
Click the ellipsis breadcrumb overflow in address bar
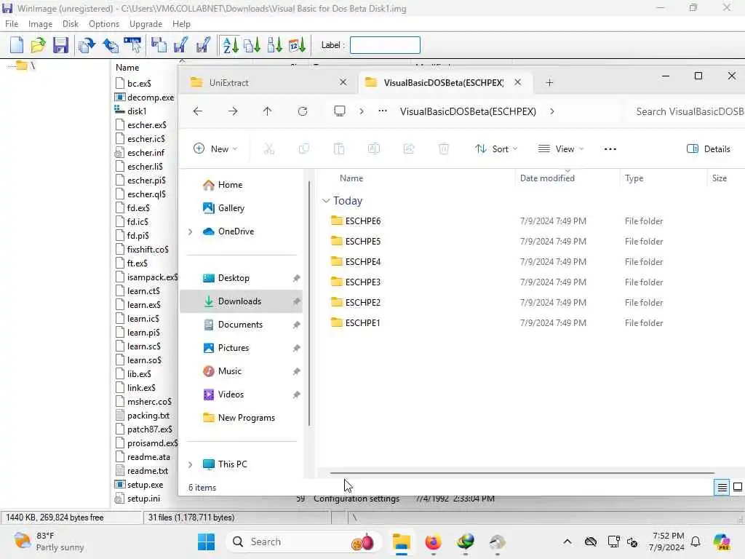(x=383, y=111)
